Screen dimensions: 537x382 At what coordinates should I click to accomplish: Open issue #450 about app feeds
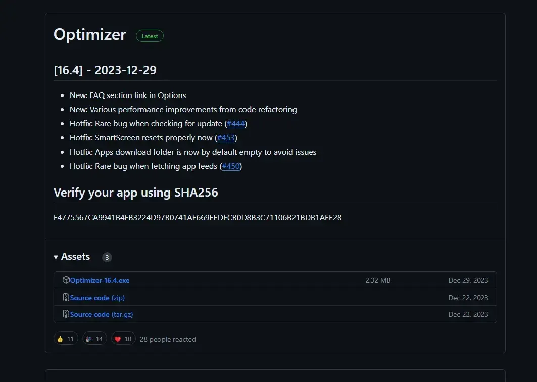tap(231, 166)
